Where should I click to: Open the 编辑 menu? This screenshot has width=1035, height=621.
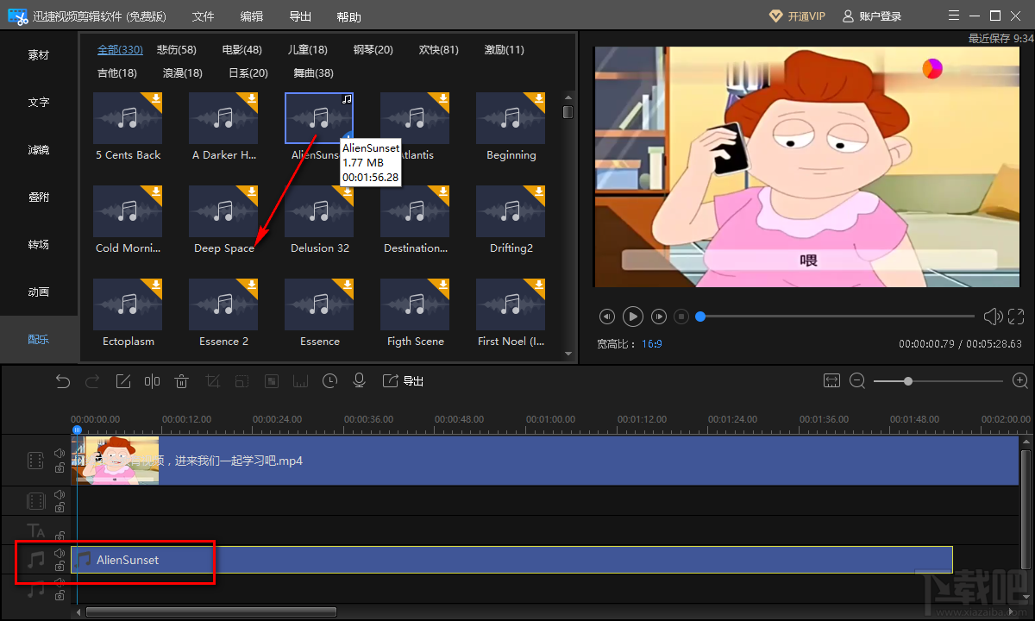pyautogui.click(x=252, y=16)
